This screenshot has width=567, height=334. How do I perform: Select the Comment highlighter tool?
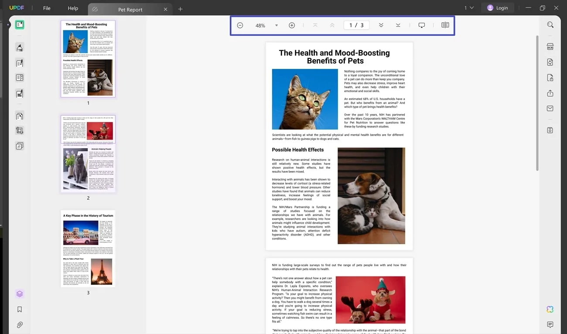point(20,48)
